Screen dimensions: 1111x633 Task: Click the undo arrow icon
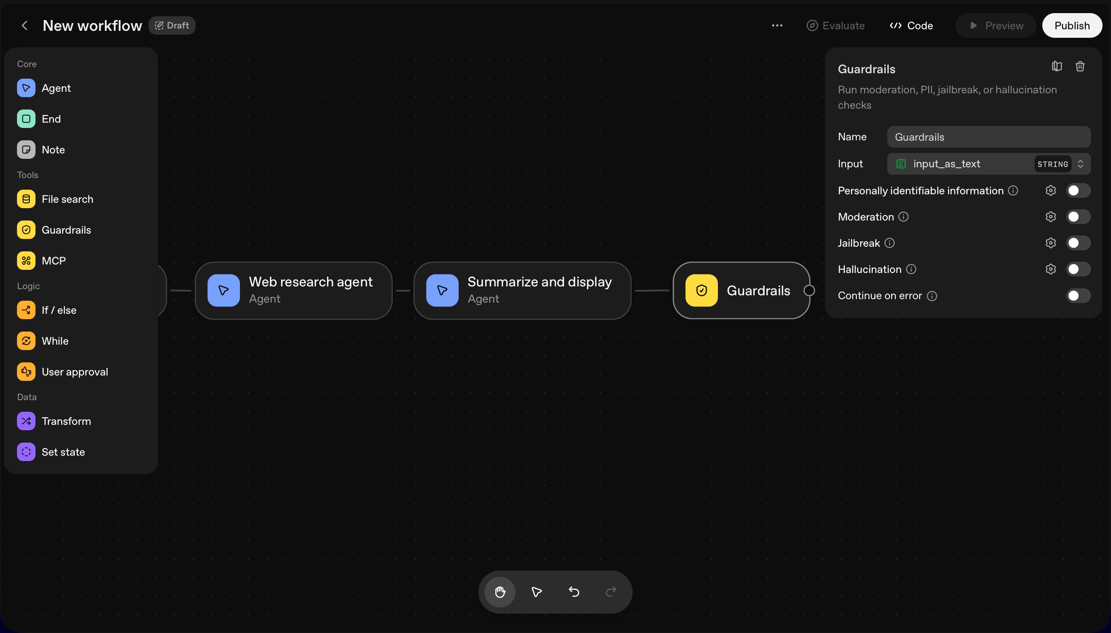tap(574, 592)
